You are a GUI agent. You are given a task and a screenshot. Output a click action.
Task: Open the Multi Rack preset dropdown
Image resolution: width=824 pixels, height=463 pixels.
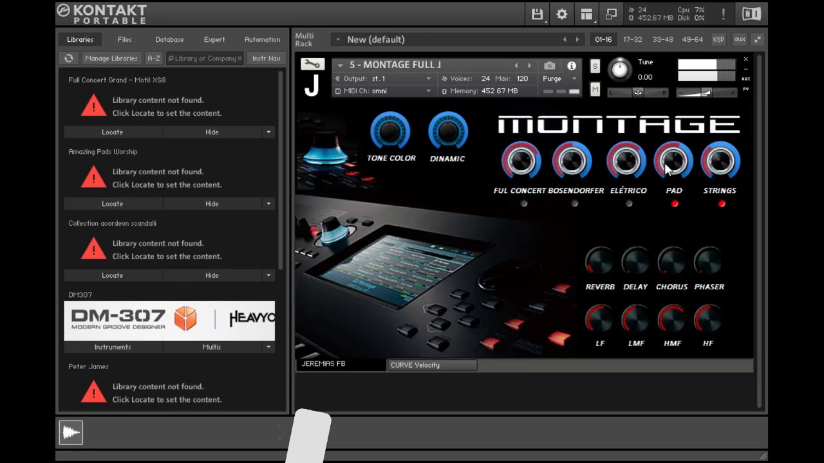tap(337, 40)
